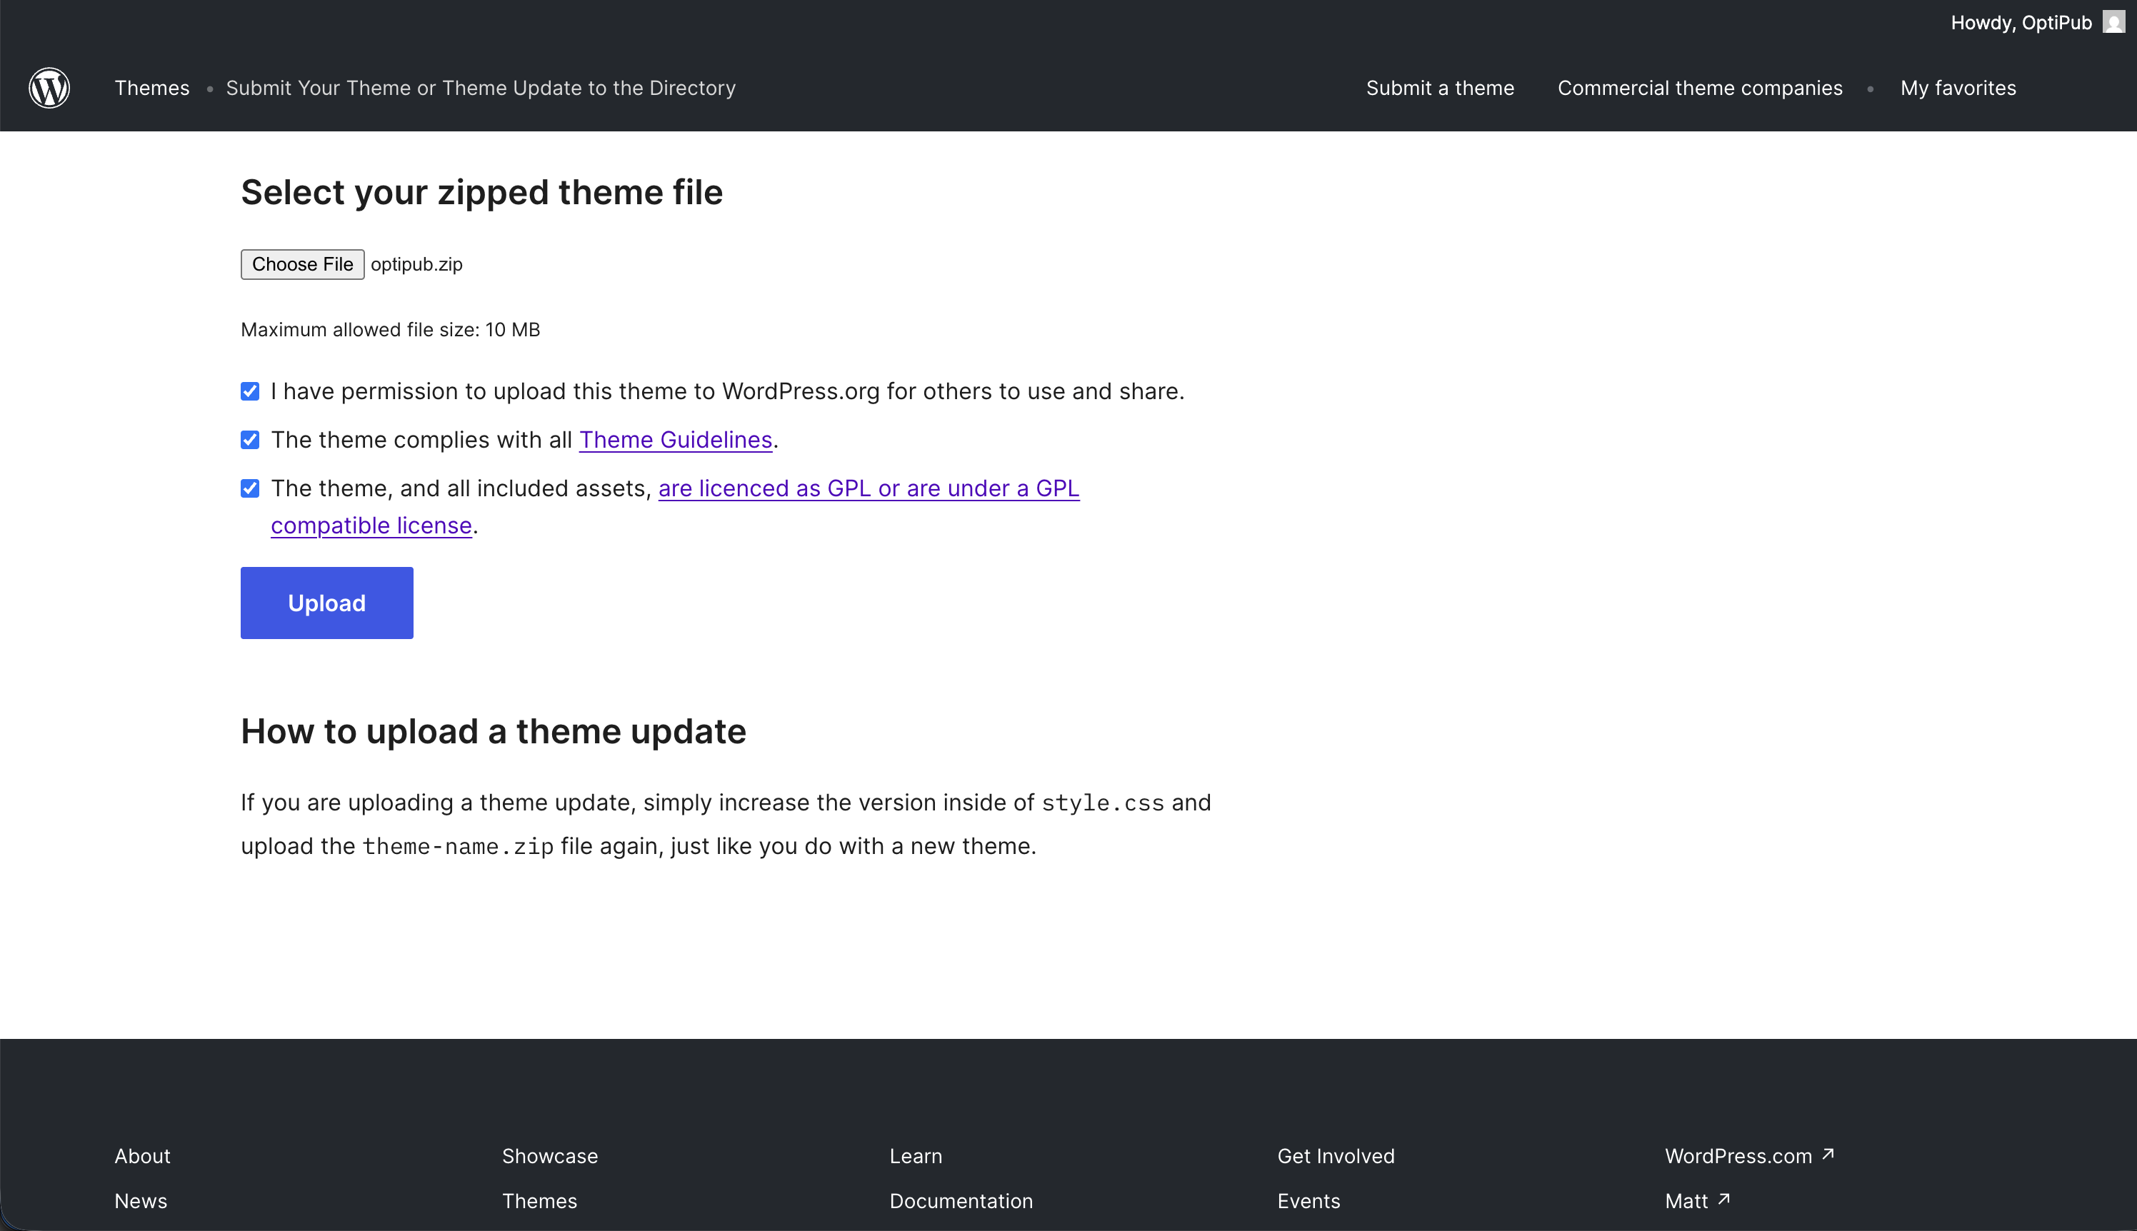2137x1231 pixels.
Task: Click the WordPress logo icon
Action: coord(49,88)
